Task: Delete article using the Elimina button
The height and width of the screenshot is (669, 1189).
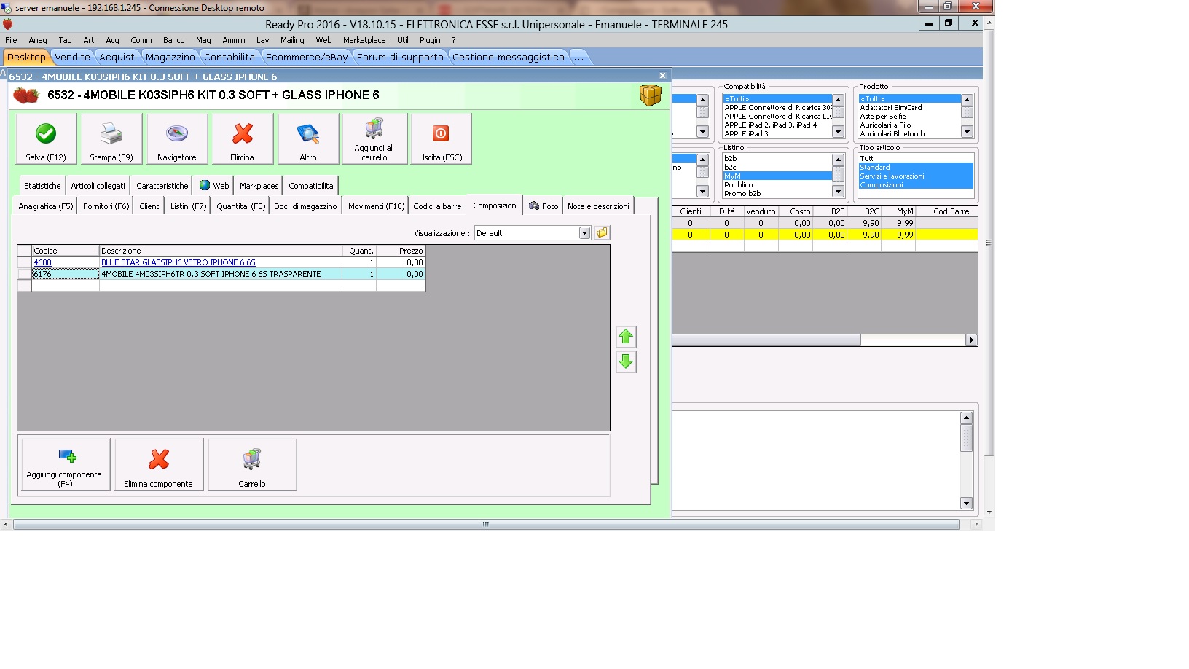Action: (243, 138)
